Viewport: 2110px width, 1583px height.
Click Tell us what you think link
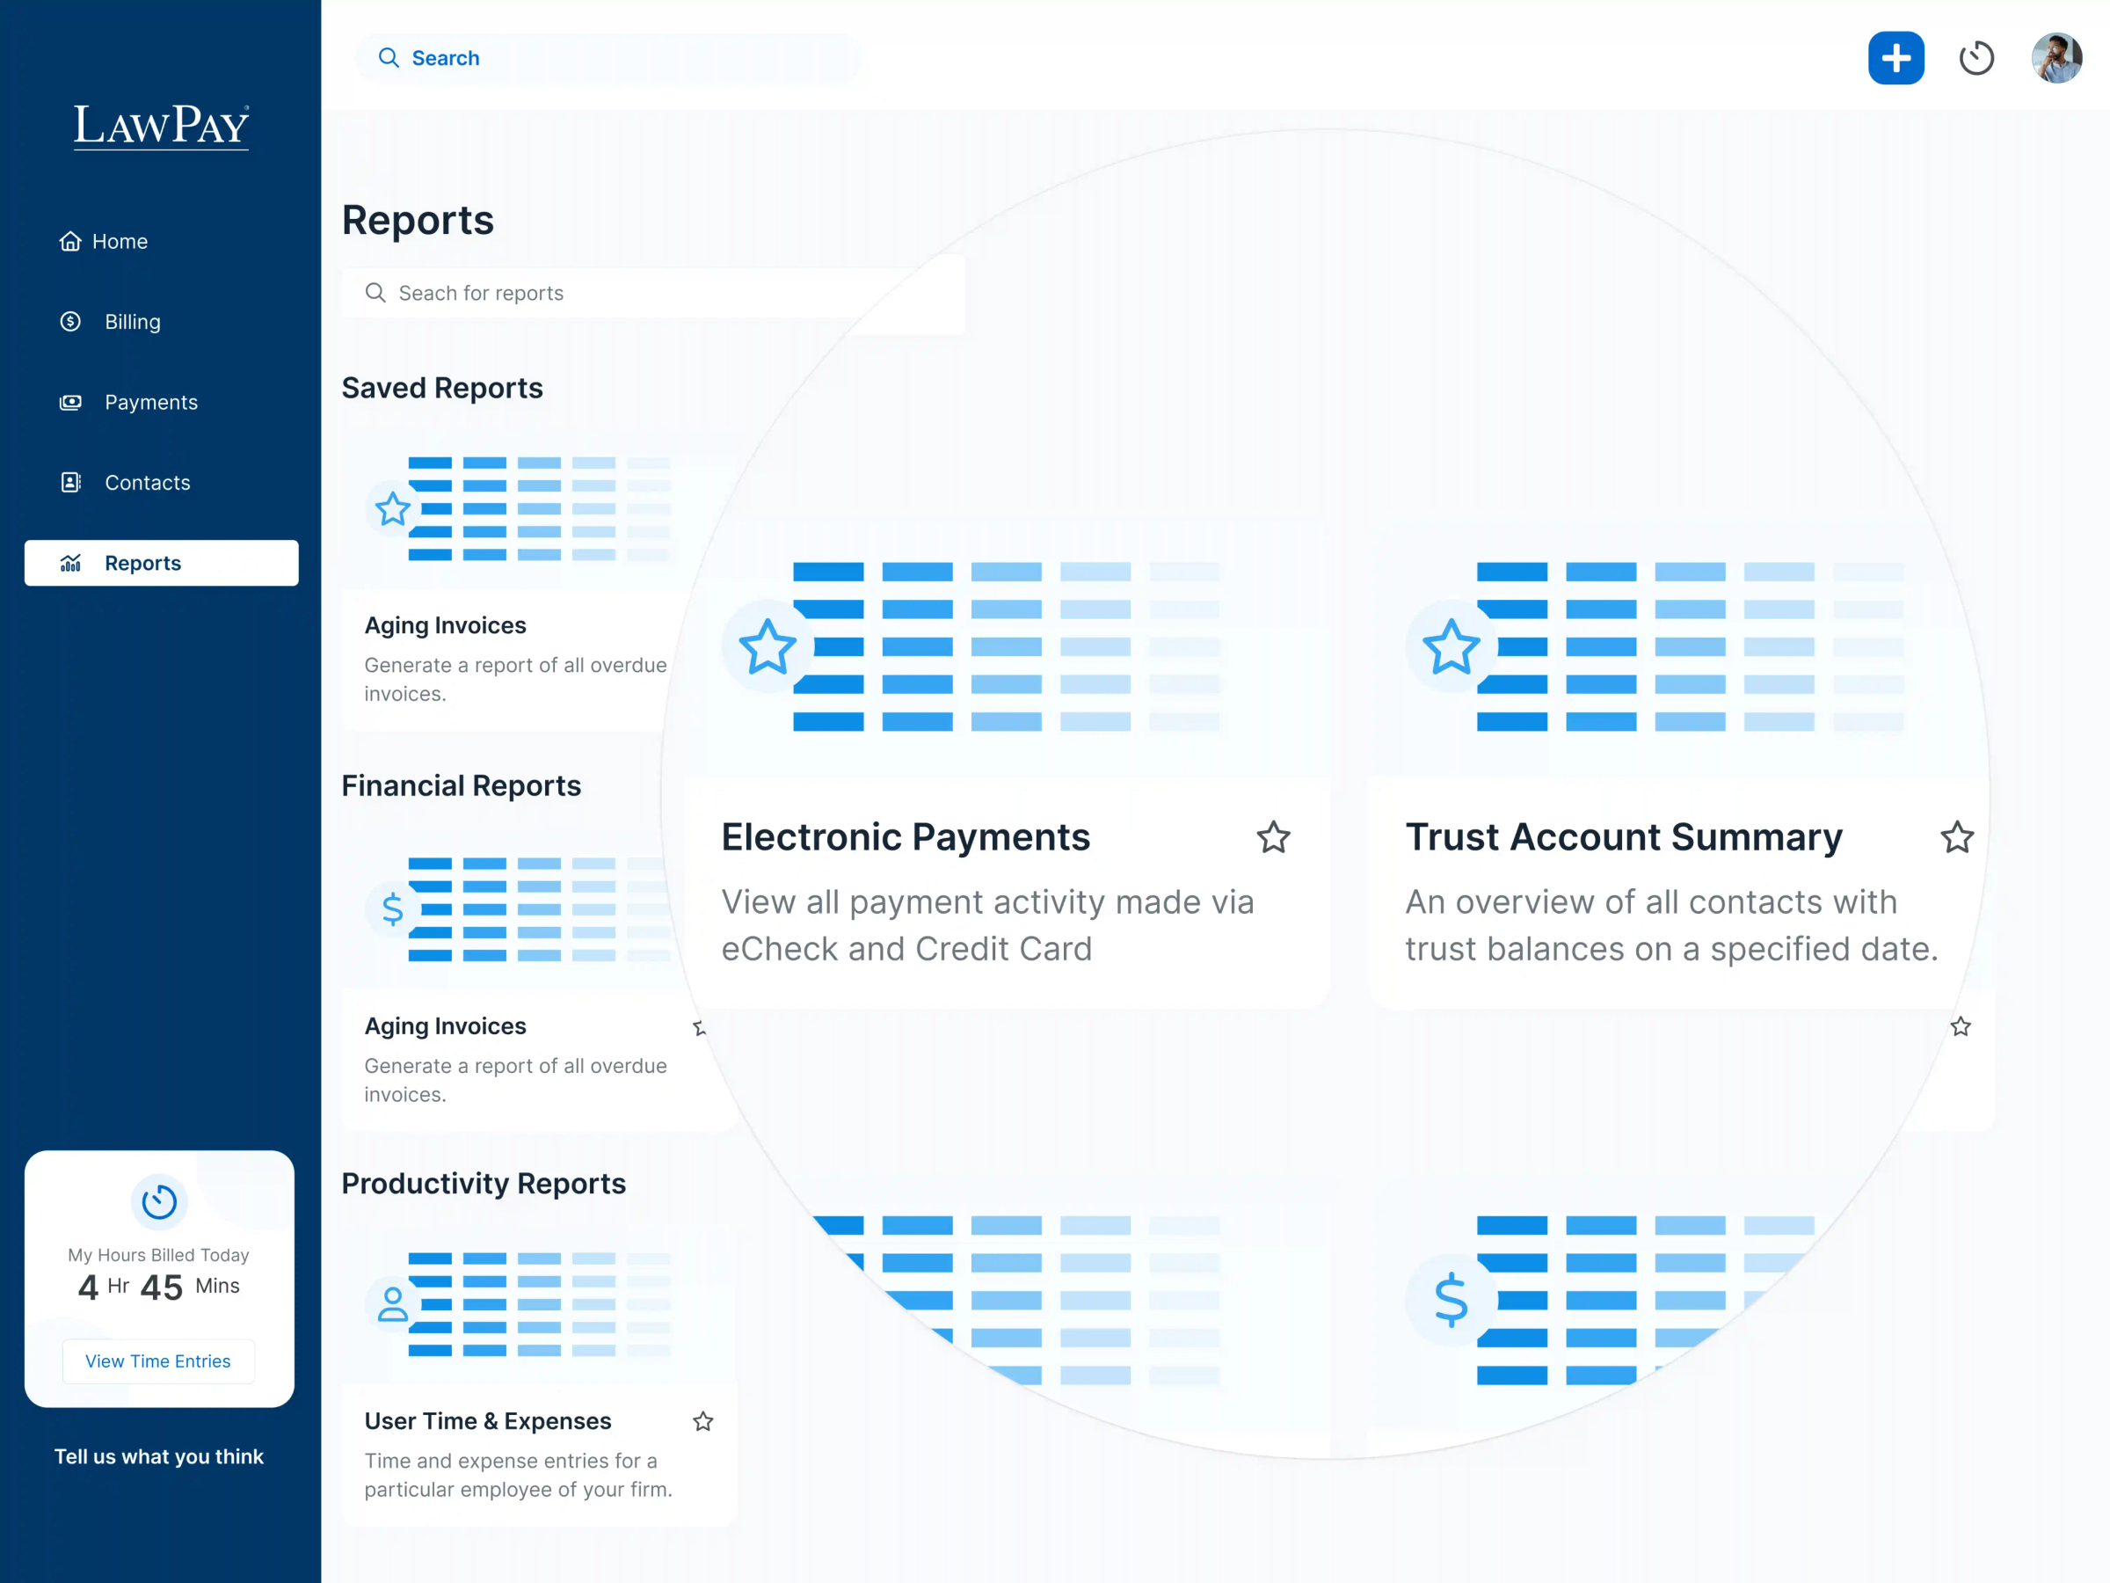[x=159, y=1456]
